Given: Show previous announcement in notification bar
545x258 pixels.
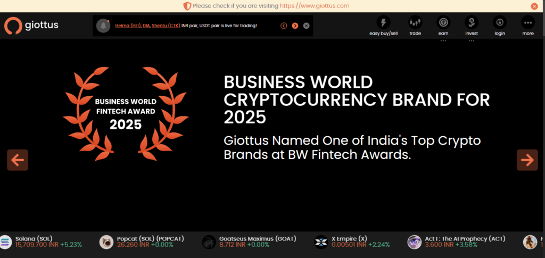Looking at the screenshot, I should click(x=284, y=26).
